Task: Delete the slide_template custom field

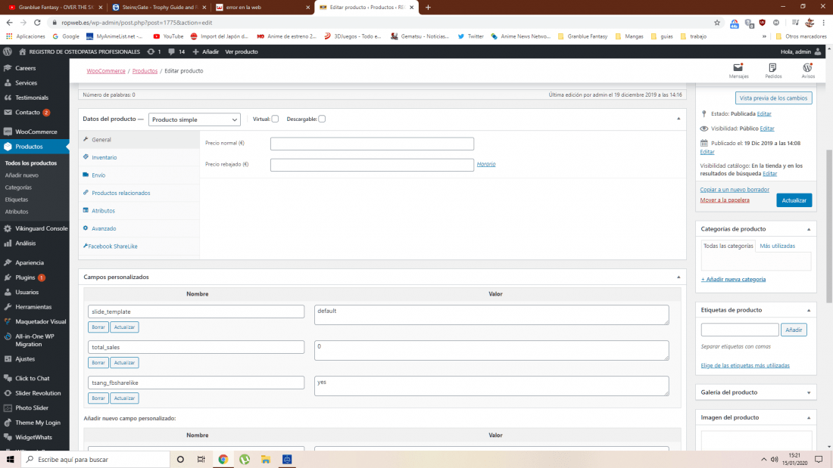Action: tap(98, 327)
